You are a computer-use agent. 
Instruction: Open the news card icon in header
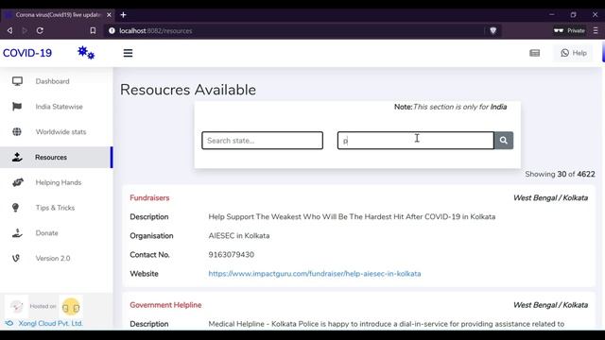[x=534, y=53]
